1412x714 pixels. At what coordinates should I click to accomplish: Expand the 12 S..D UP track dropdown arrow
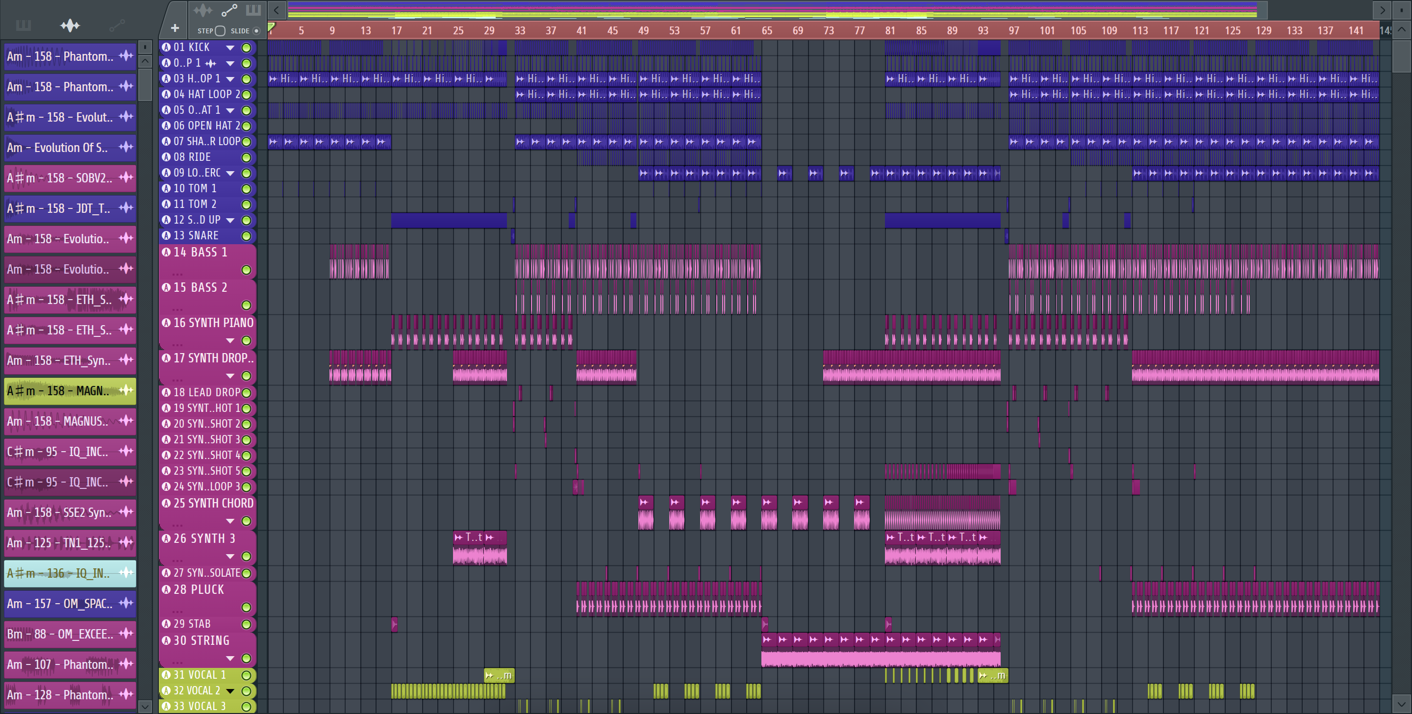[230, 221]
